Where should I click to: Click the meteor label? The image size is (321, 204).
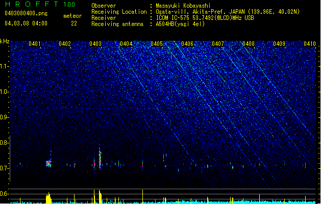click(x=72, y=16)
